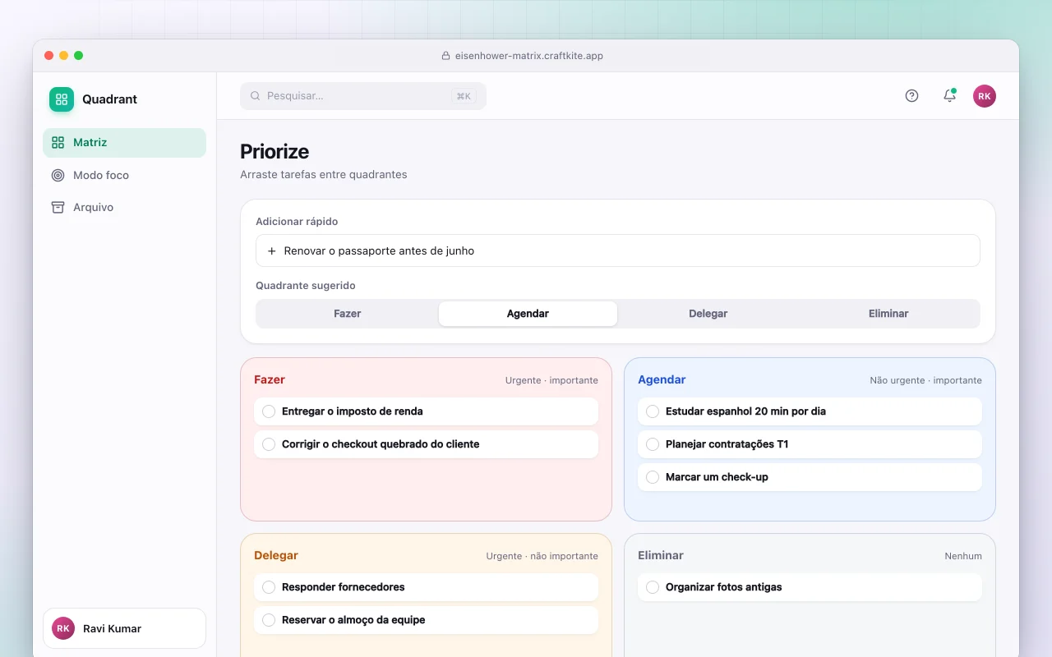Tick the Organizar fotos antigas circle
Image resolution: width=1052 pixels, height=657 pixels.
click(653, 587)
